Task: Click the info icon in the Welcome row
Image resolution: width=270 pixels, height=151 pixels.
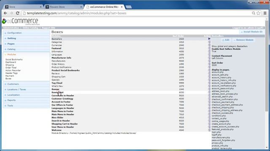Action: [209, 130]
